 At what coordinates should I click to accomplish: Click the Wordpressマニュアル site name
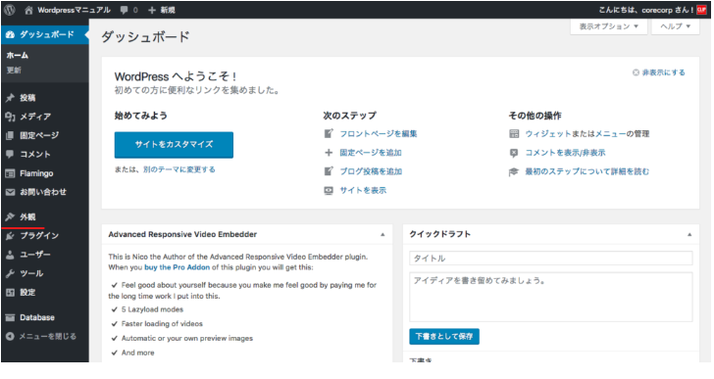tap(74, 10)
